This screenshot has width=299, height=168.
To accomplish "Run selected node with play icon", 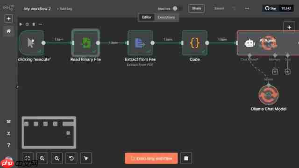I will tap(21, 24).
